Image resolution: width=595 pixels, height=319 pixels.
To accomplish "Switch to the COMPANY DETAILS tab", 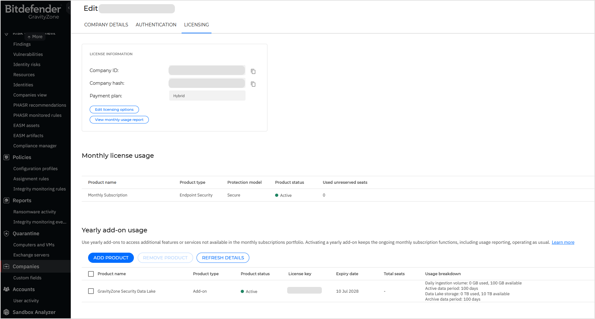I will tap(106, 24).
